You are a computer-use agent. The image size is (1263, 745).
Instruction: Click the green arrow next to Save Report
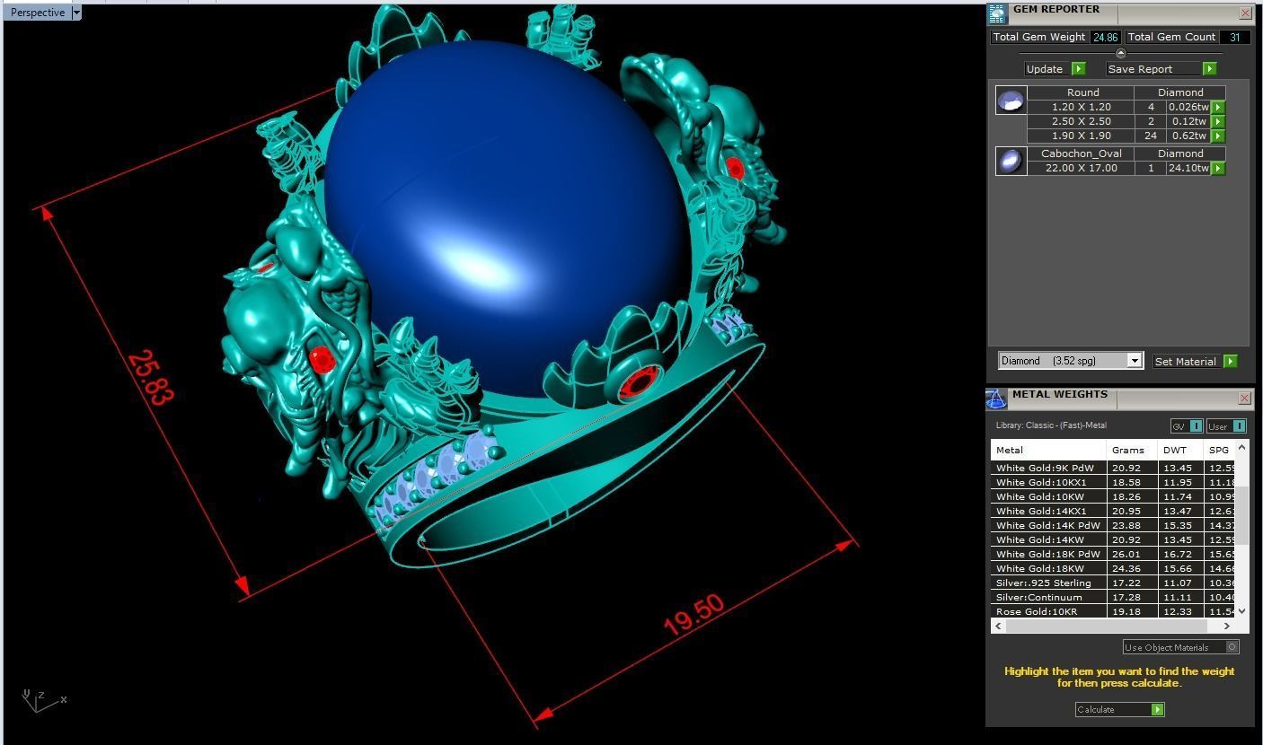click(1209, 69)
